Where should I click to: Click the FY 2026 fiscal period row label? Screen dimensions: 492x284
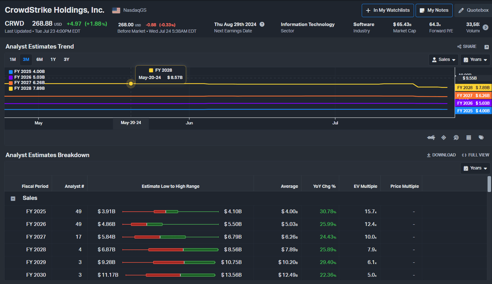point(36,224)
